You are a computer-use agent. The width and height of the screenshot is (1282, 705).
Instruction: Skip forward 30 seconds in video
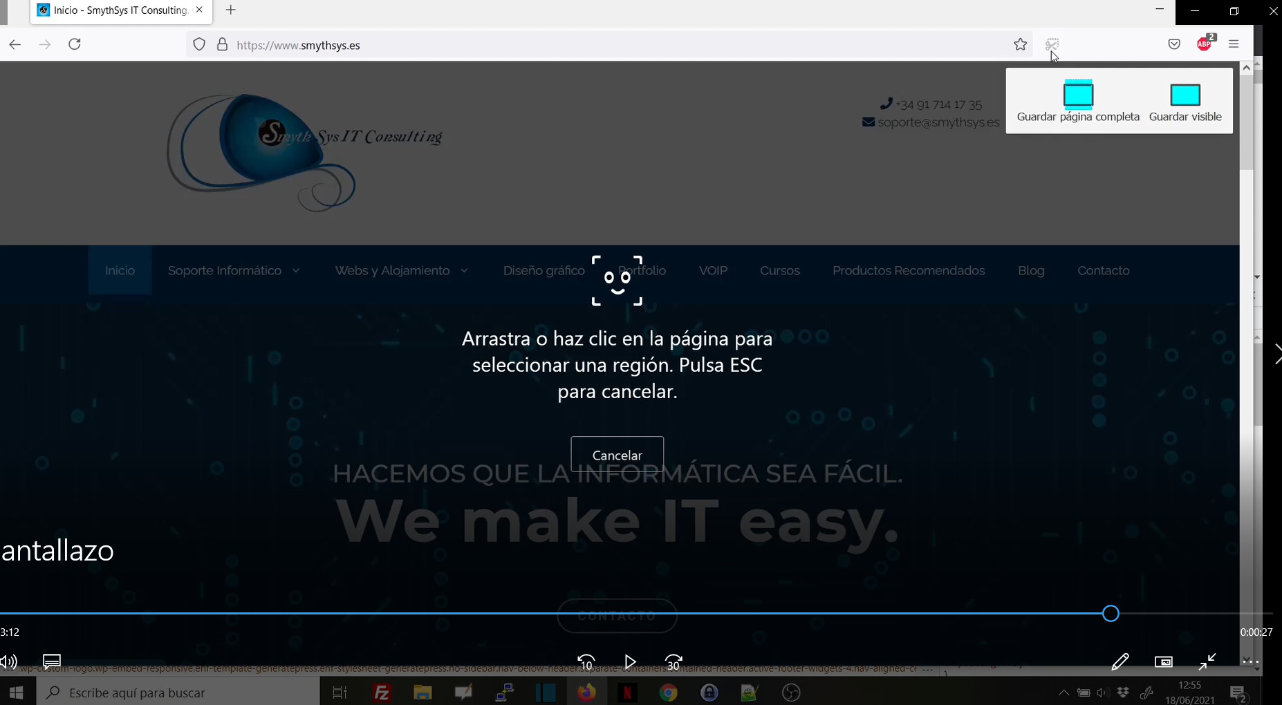(x=673, y=662)
